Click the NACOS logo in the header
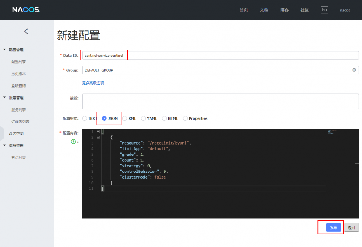The image size is (362, 247). click(x=25, y=10)
